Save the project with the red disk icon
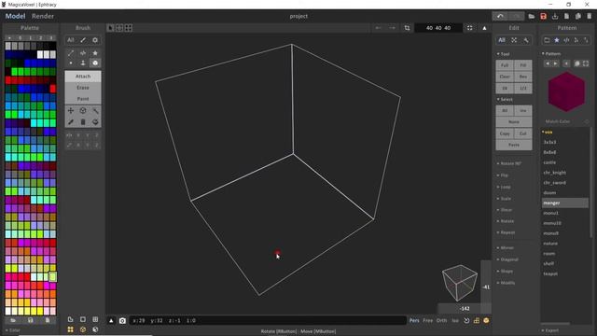This screenshot has width=597, height=336. [x=543, y=17]
